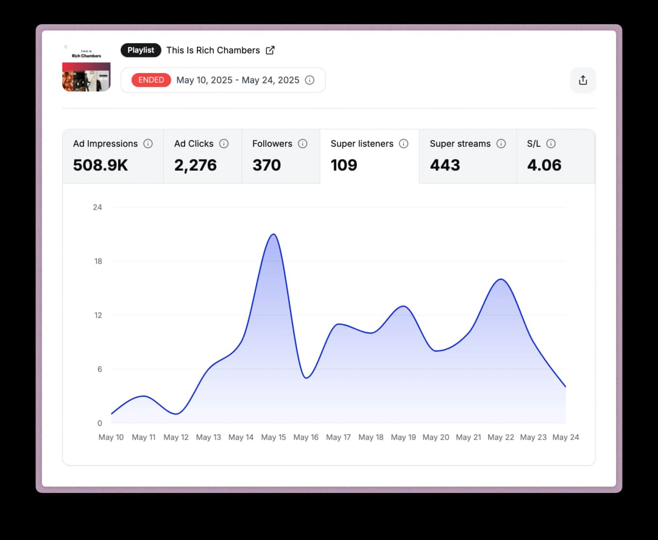
Task: Click the Ad Clicks info icon
Action: [x=224, y=144]
